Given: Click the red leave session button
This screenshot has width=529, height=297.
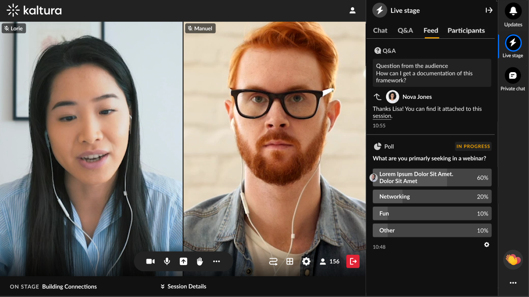Looking at the screenshot, I should coord(353,261).
